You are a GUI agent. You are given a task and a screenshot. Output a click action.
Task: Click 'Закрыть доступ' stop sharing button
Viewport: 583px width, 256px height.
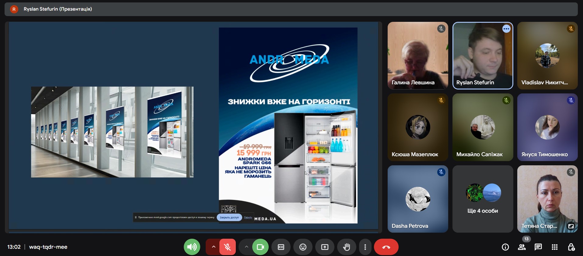pyautogui.click(x=229, y=217)
